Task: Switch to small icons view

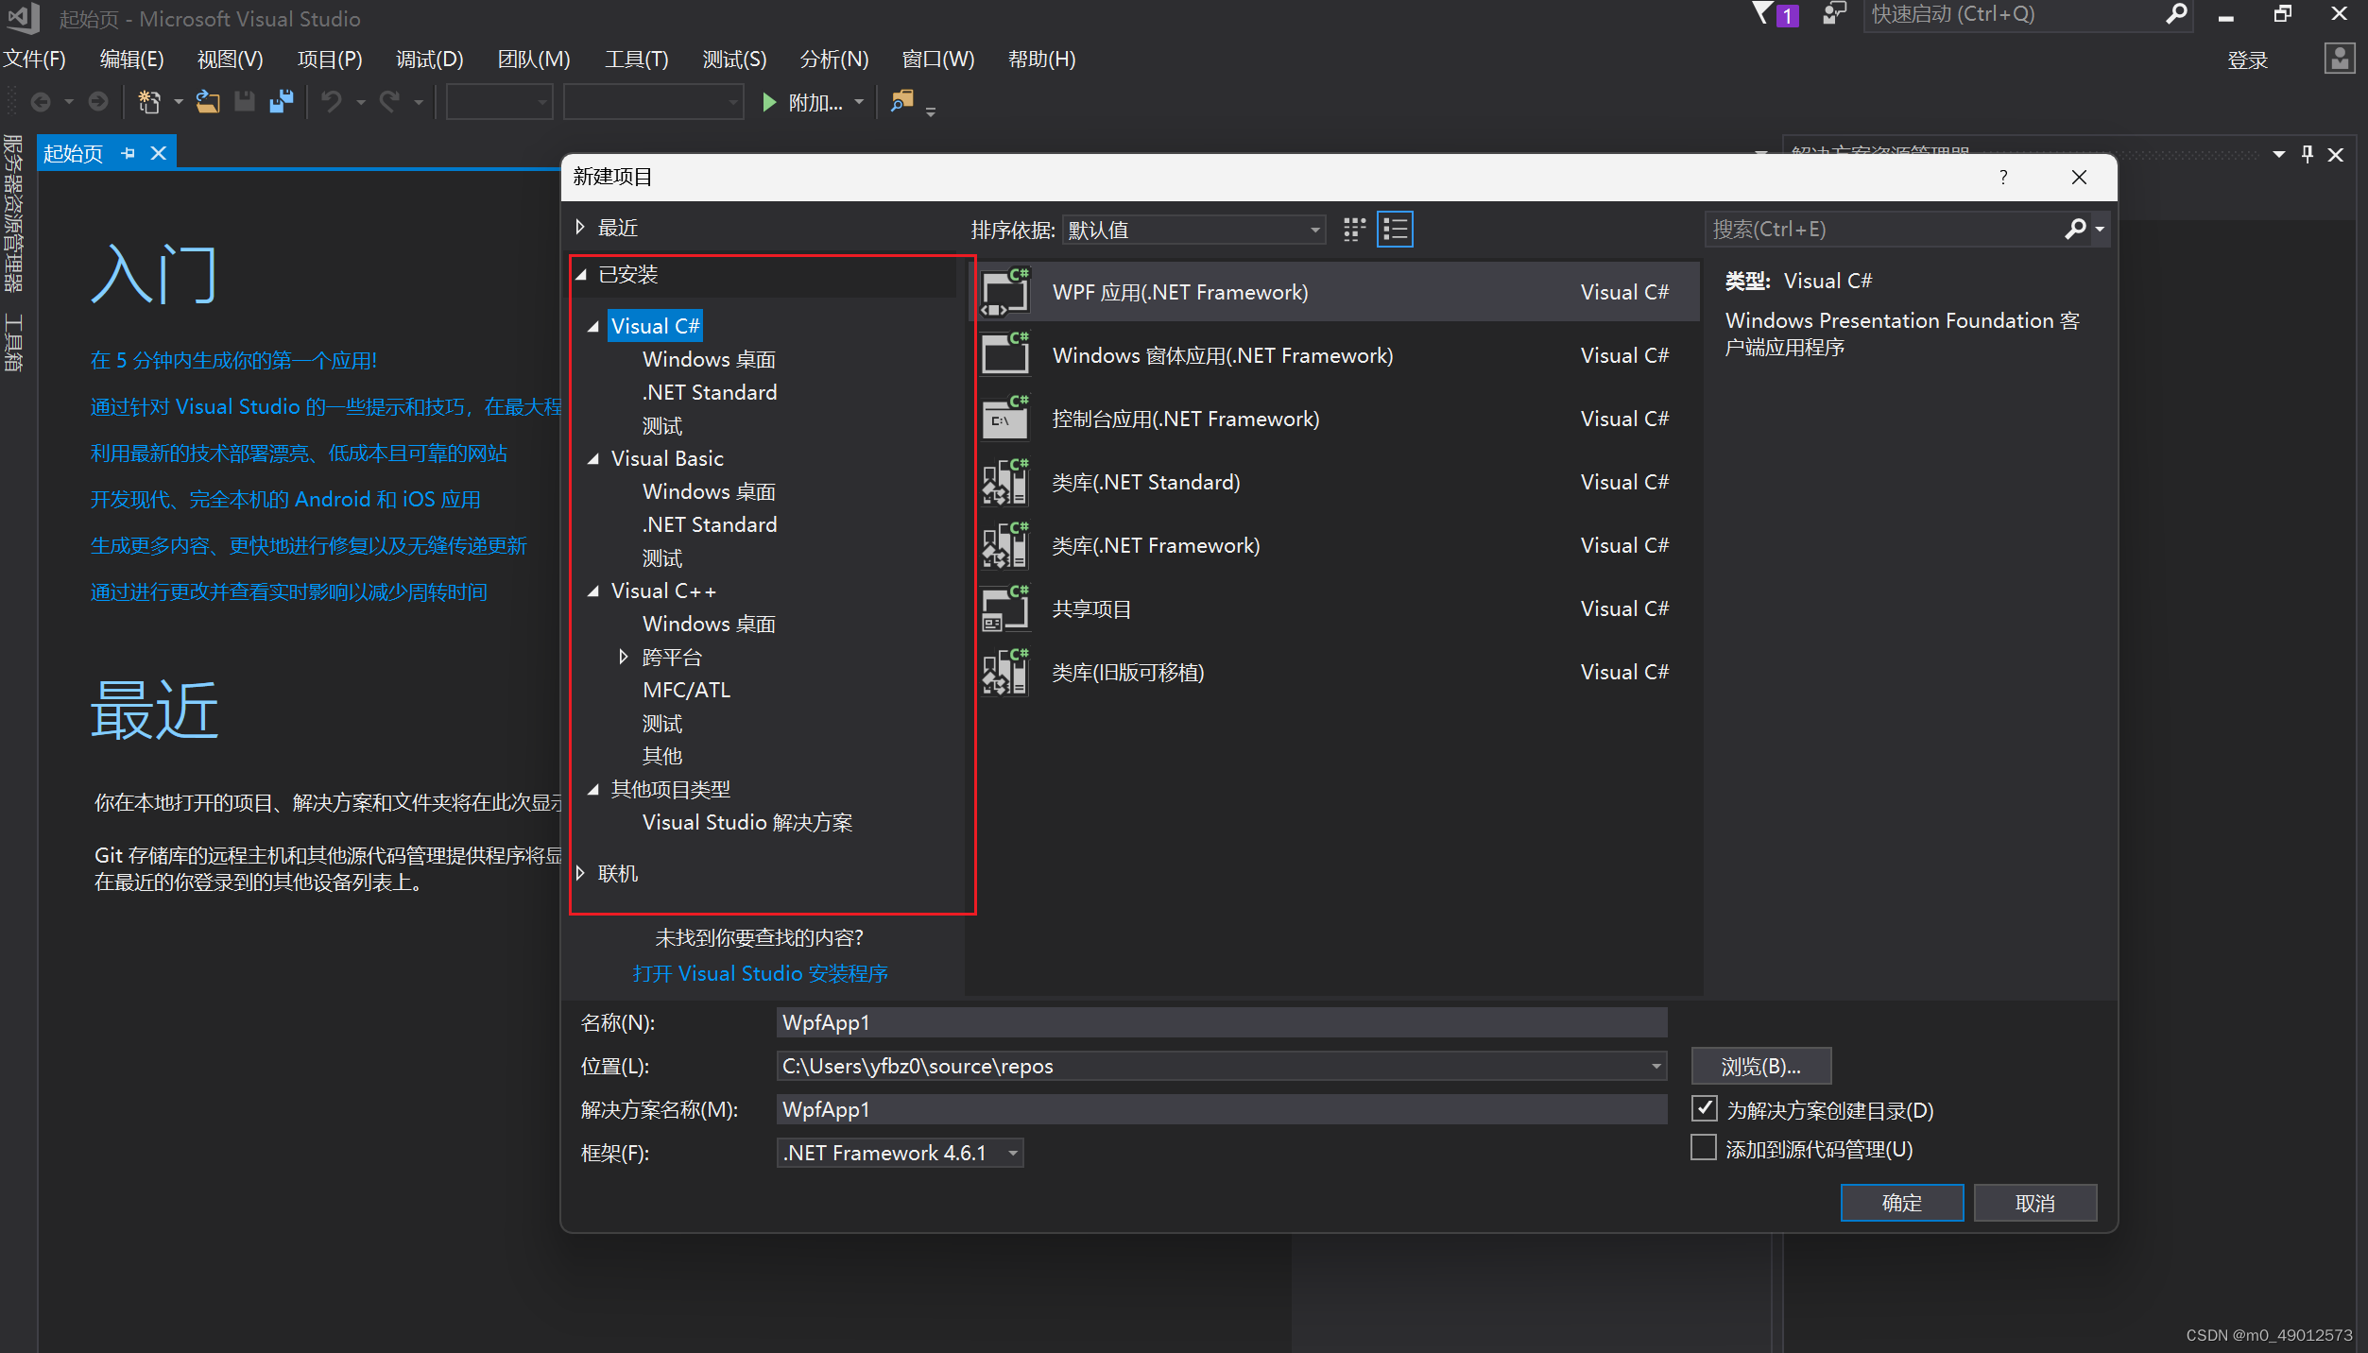Action: (1354, 230)
